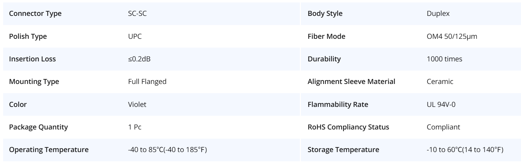Click the Violet color value
Image resolution: width=521 pixels, height=163 pixels.
pyautogui.click(x=136, y=104)
